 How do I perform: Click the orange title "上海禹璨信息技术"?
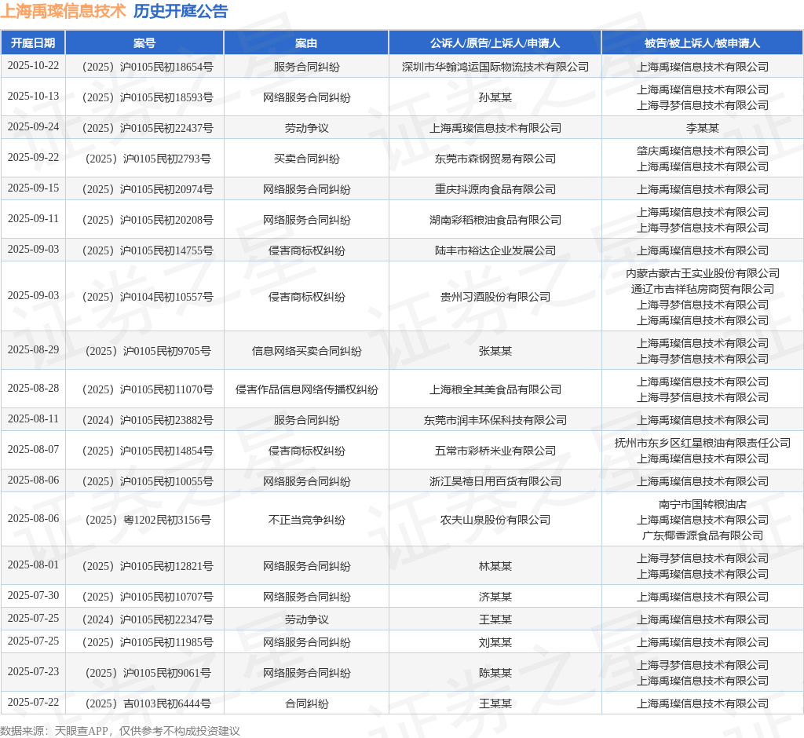point(63,11)
